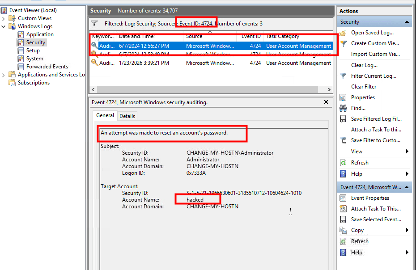Click the Save Filtered Log File disk icon
The image size is (416, 270).
click(343, 119)
